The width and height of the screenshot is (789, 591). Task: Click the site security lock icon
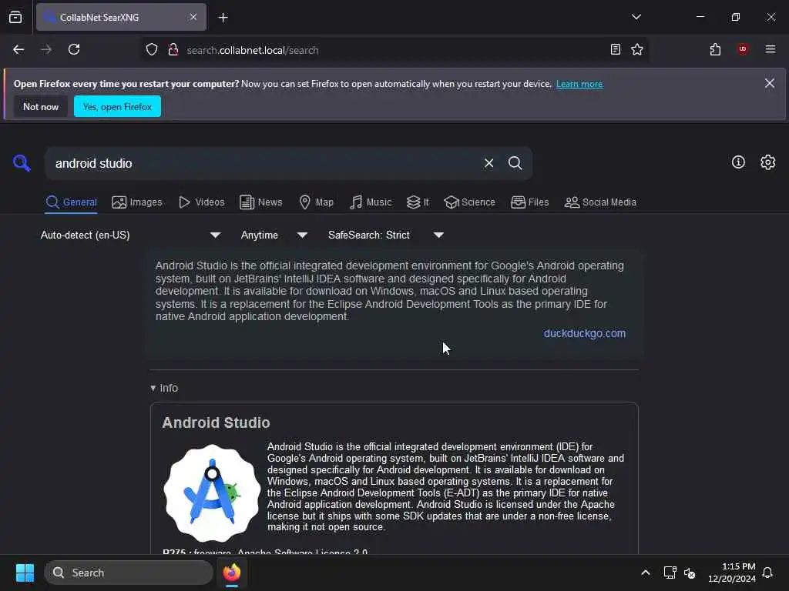tap(173, 50)
